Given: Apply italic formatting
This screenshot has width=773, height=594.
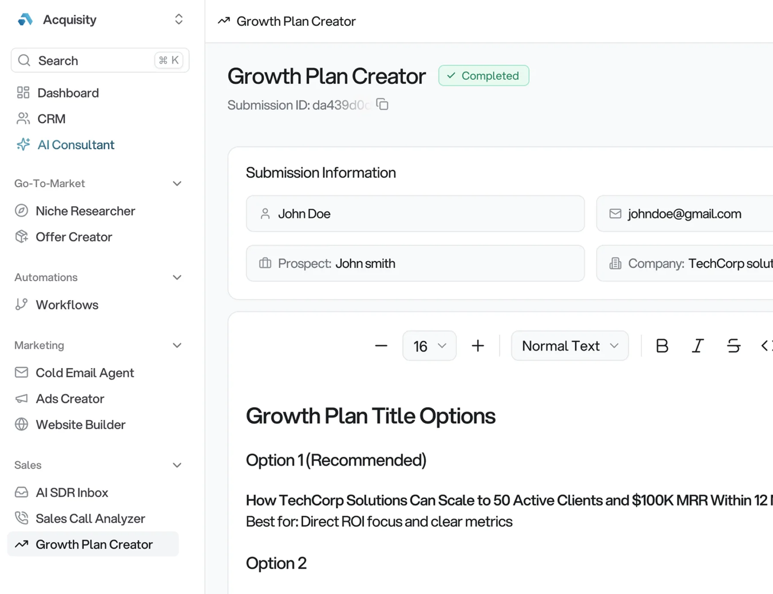Looking at the screenshot, I should 697,345.
